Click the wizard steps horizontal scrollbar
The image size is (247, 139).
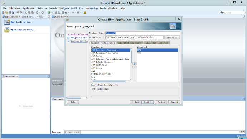pos(77,98)
